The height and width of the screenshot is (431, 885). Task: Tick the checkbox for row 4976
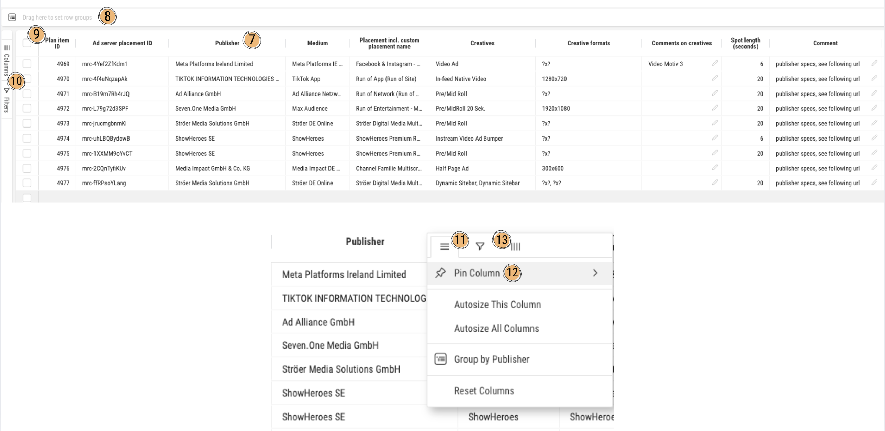coord(27,168)
